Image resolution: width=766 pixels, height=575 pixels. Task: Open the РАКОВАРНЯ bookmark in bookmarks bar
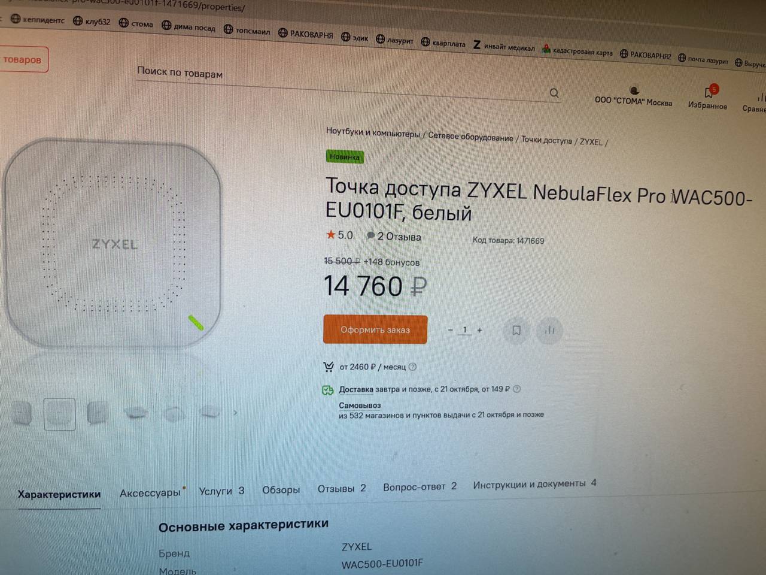pyautogui.click(x=306, y=34)
